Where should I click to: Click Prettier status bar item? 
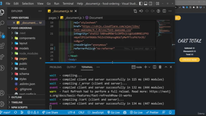[x=152, y=112]
